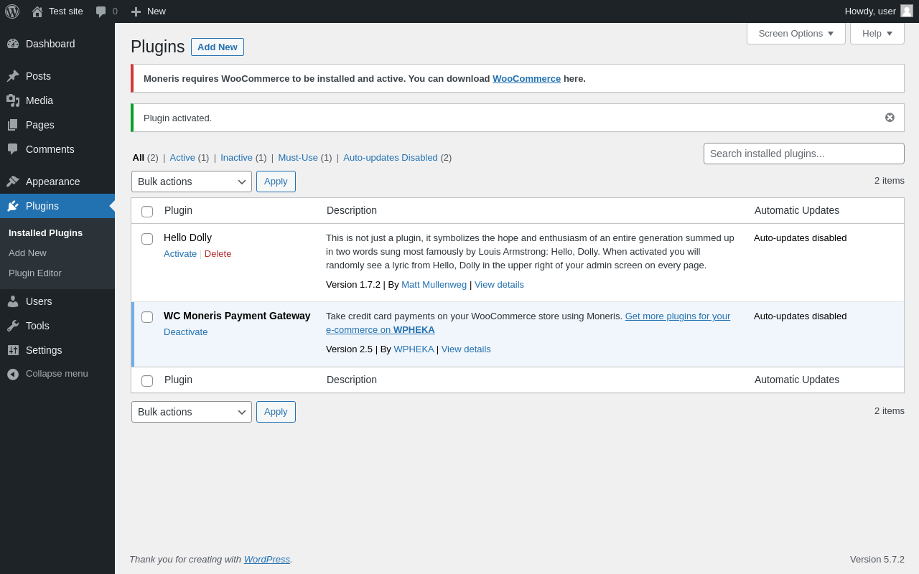This screenshot has height=574, width=919.
Task: Open Dashboard menu item
Action: coord(57,44)
